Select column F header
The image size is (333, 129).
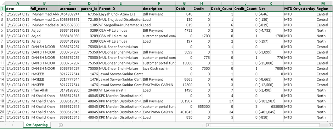coord(159,3)
